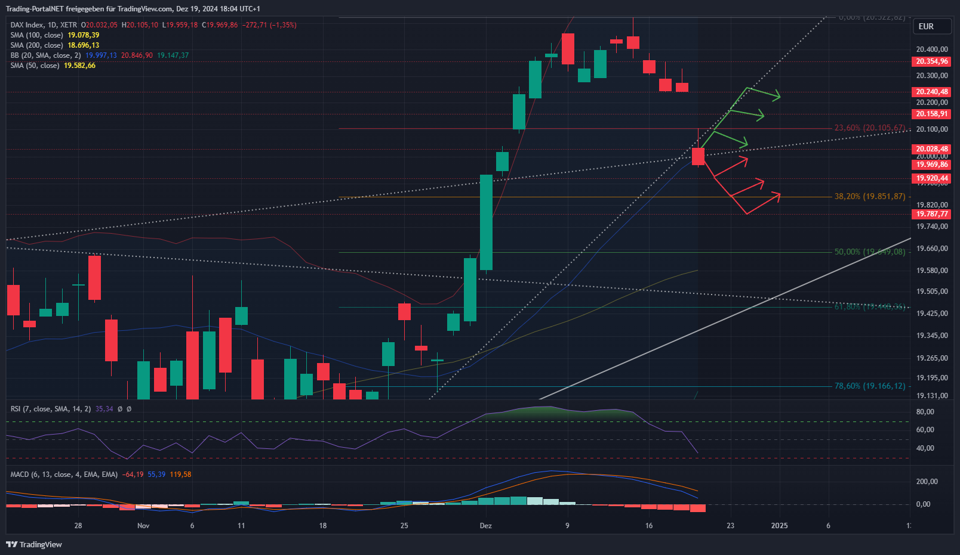
Task: Click the MACD signal value 119,58
Action: (181, 475)
